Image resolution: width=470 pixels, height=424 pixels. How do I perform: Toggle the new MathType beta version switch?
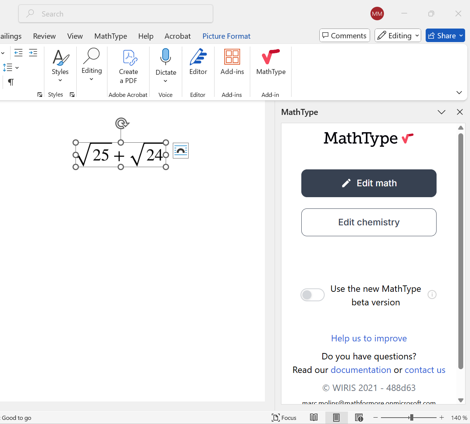[x=312, y=295]
